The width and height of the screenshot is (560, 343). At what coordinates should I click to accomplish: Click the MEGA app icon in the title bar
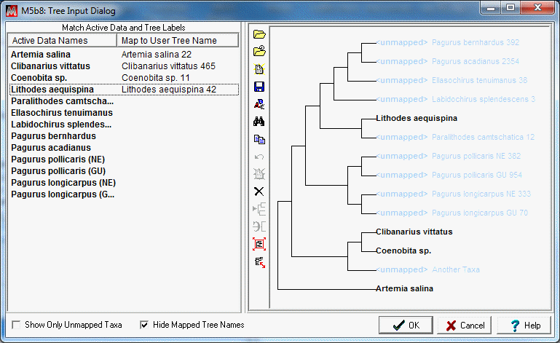pyautogui.click(x=12, y=11)
